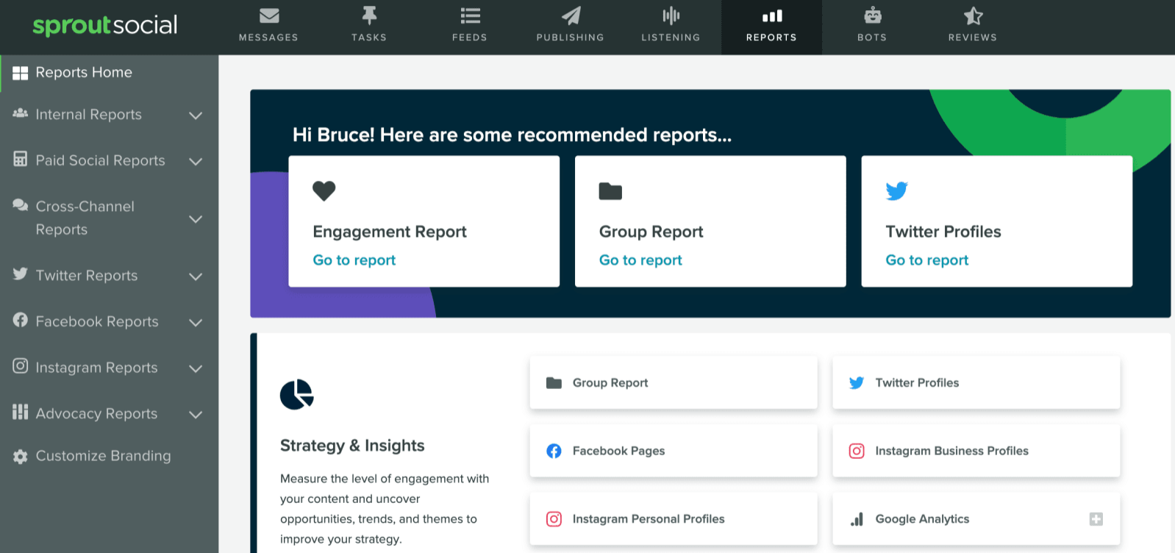
Task: Expand Instagram Reports chevron
Action: pyautogui.click(x=196, y=368)
